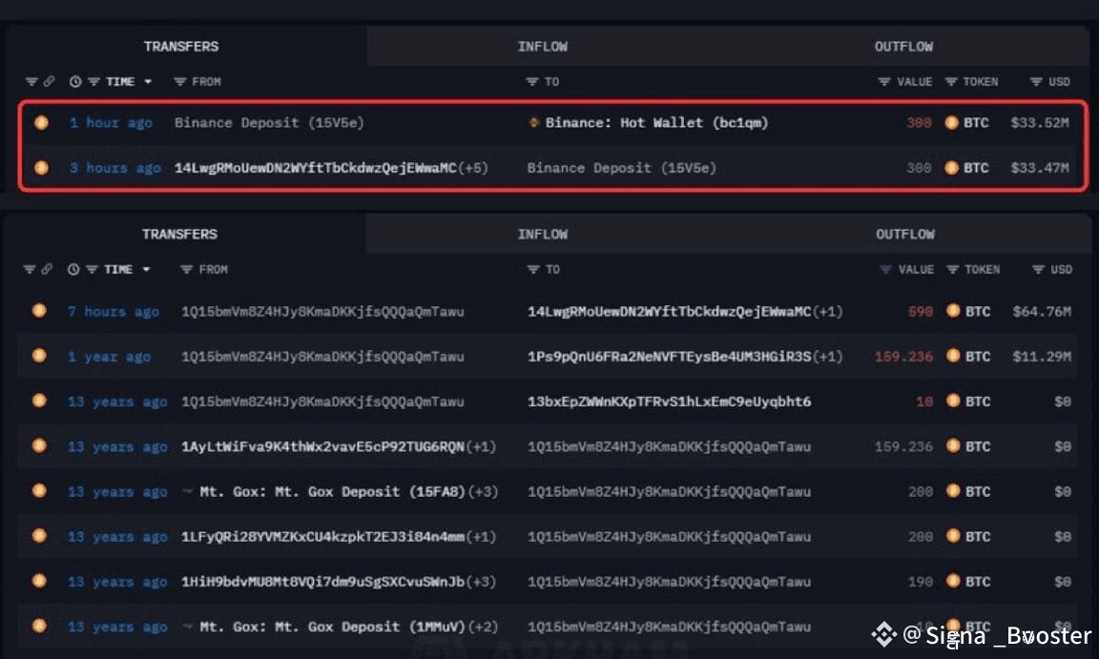Click the Binance logo beside the Hot Wallet (bc1qm) label
1099x659 pixels.
(533, 123)
